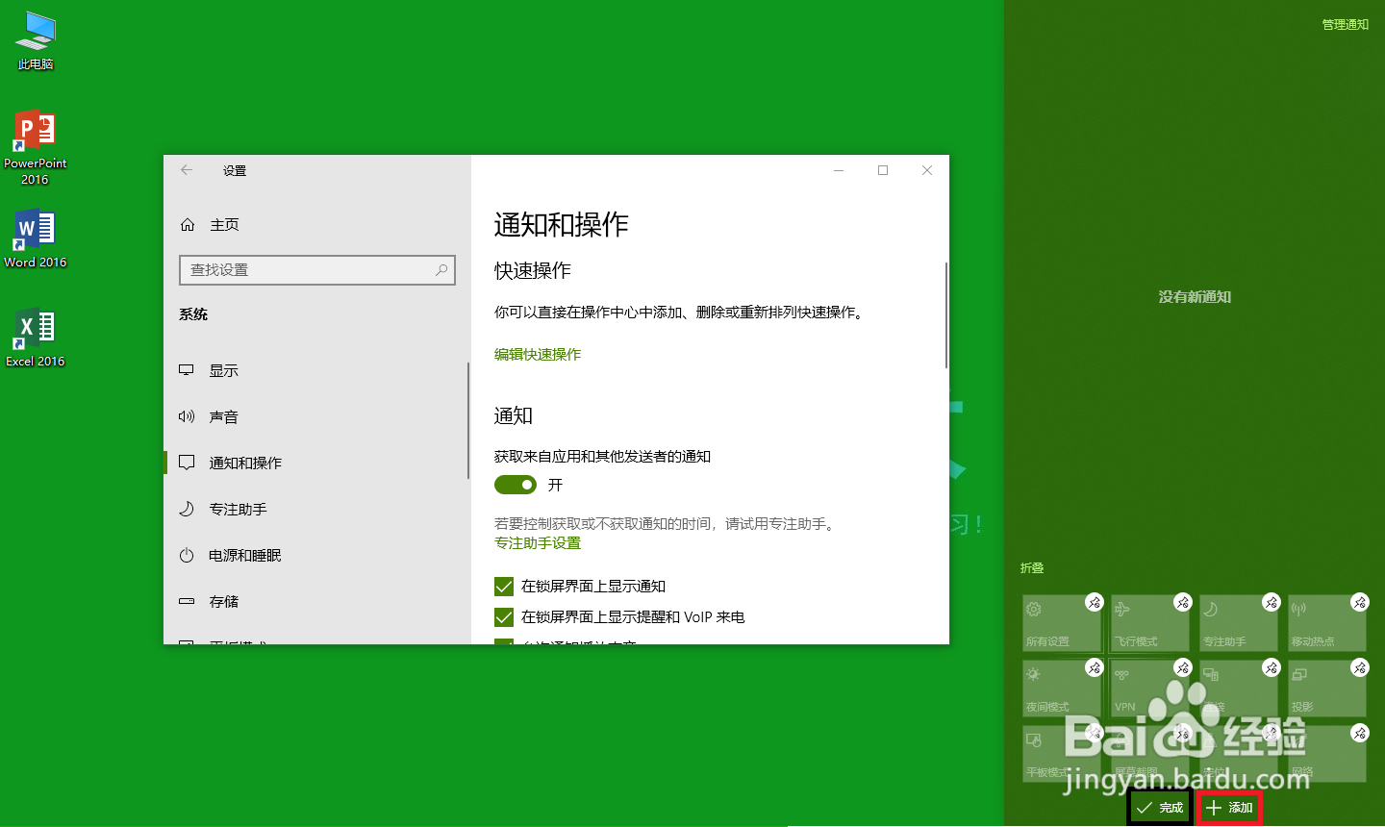Open 此电脑 desktop icon
Image resolution: width=1385 pixels, height=827 pixels.
(x=36, y=41)
